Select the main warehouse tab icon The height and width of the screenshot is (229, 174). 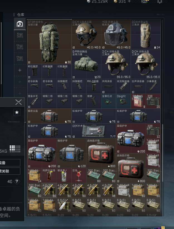click(20, 24)
